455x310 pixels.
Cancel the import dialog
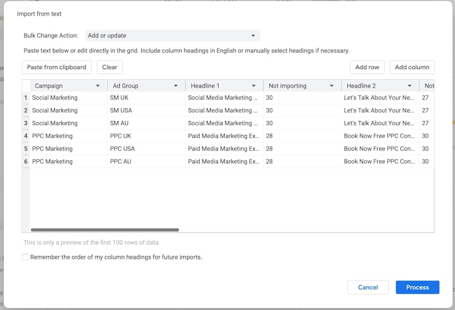click(367, 287)
